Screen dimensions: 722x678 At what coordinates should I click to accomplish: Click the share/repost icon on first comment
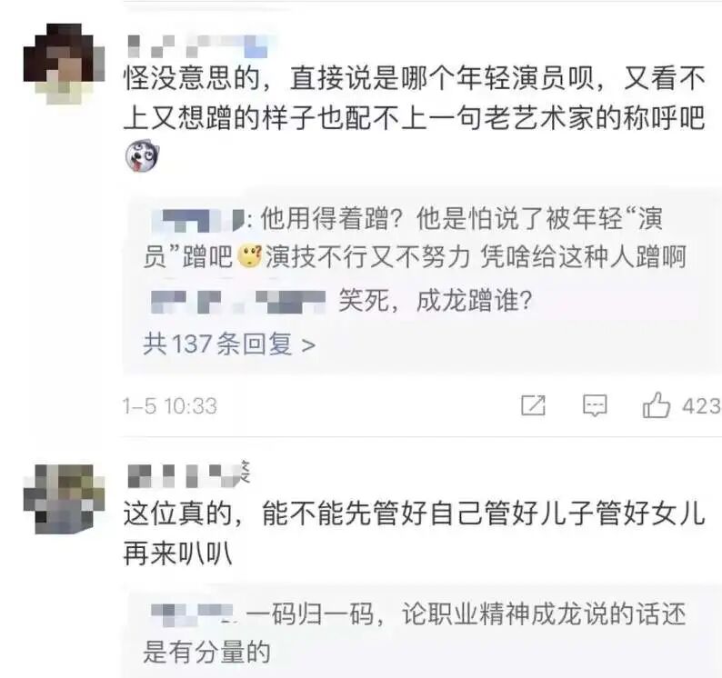[x=533, y=405]
